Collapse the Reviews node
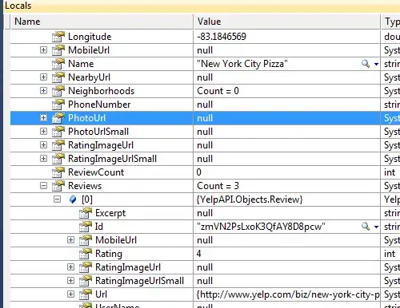The image size is (400, 308). pos(43,185)
